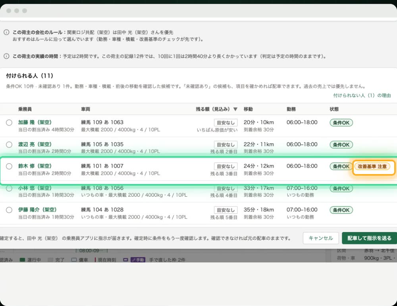Click vehicle 練馬 109 あ 1063
The height and width of the screenshot is (306, 397).
(102, 122)
